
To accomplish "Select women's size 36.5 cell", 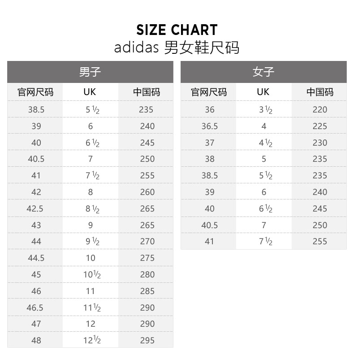I will point(209,126).
